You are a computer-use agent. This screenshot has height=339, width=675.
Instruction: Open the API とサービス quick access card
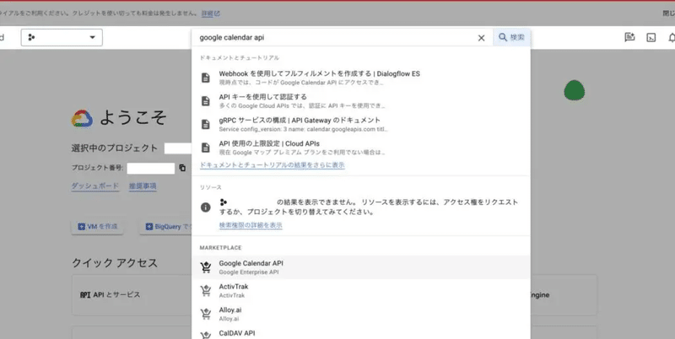click(132, 294)
